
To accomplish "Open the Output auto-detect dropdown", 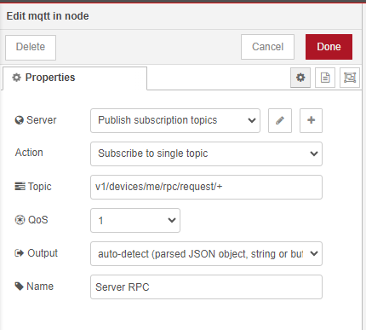I will (206, 253).
